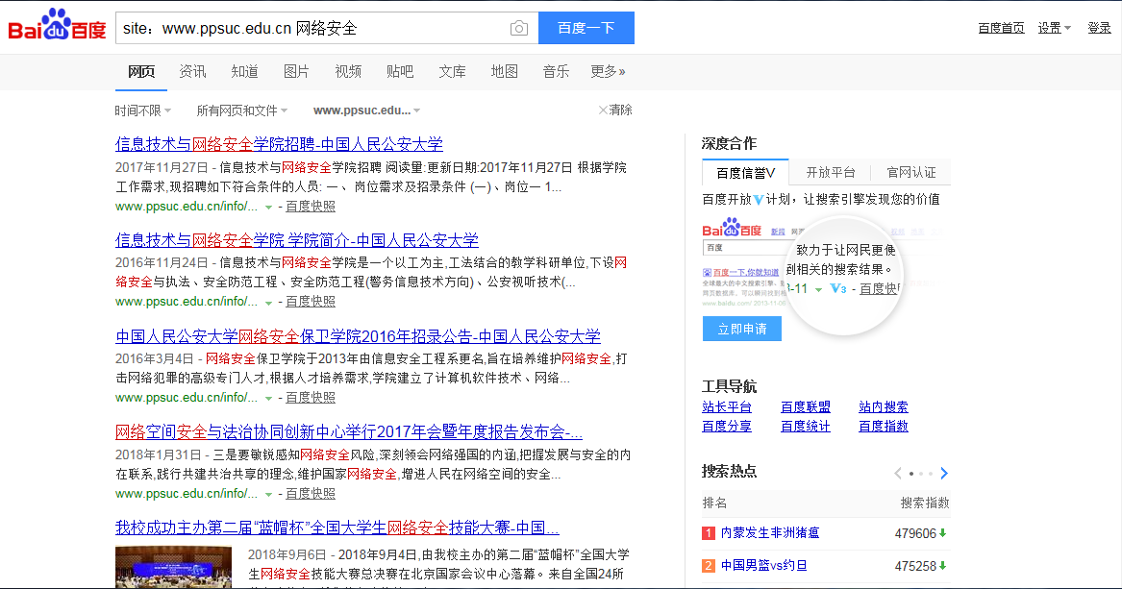The height and width of the screenshot is (589, 1122).
Task: Switch to the 视频 tab
Action: [x=348, y=71]
